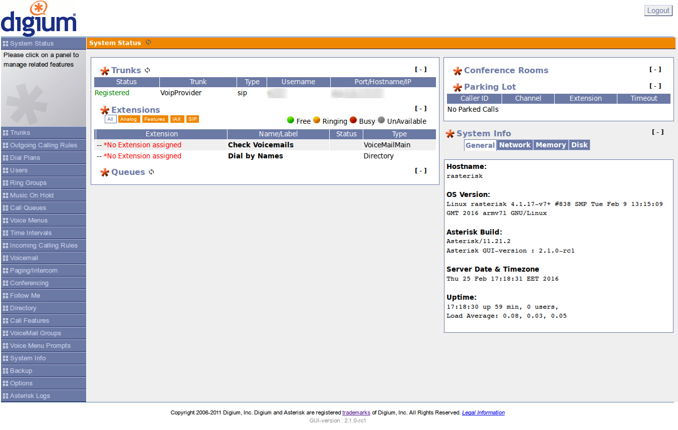Show only SIP extensions
The image size is (678, 430).
pos(192,119)
